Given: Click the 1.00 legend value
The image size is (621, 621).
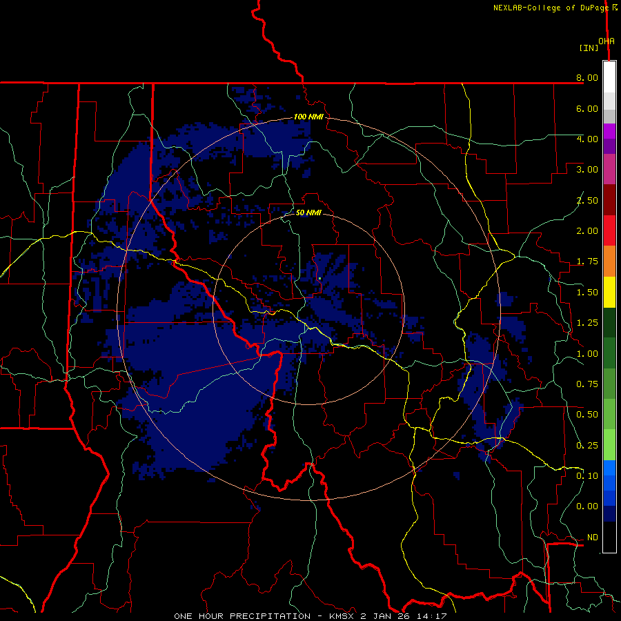Looking at the screenshot, I should point(587,354).
